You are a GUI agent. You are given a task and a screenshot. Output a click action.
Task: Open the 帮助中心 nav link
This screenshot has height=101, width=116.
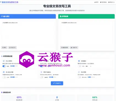click(x=111, y=2)
